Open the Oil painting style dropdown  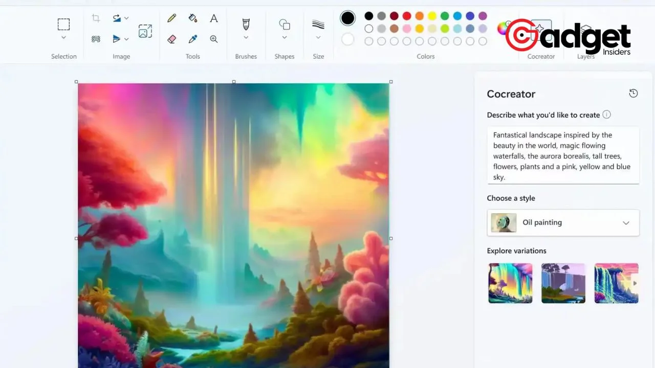coord(563,223)
